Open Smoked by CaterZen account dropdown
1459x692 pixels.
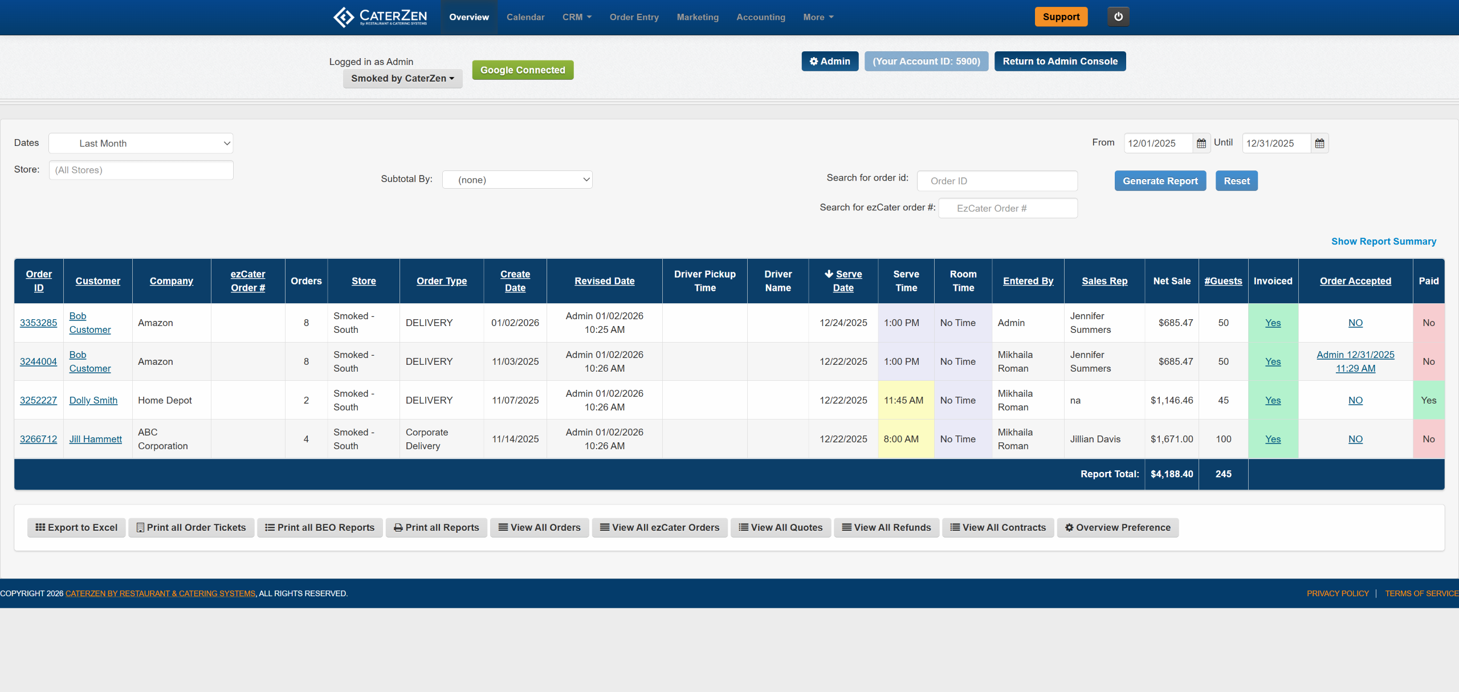coord(402,79)
